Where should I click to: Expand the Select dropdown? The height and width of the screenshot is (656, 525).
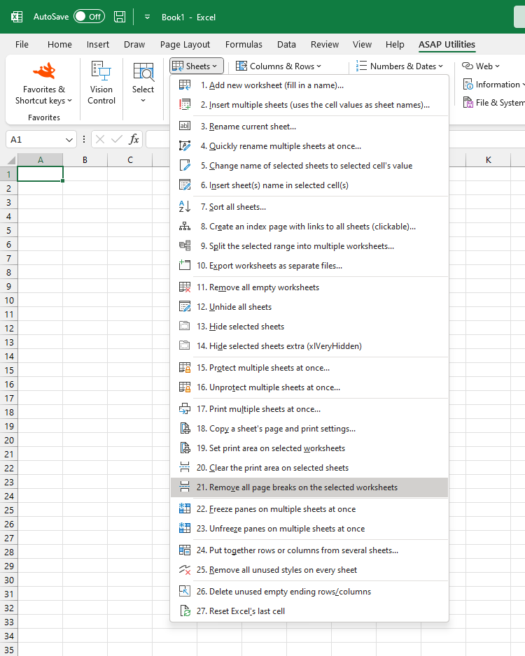[143, 83]
